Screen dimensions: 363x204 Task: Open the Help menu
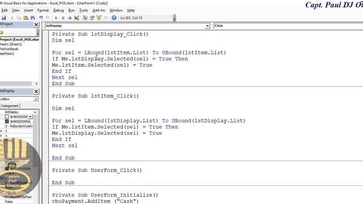pyautogui.click(x=131, y=10)
